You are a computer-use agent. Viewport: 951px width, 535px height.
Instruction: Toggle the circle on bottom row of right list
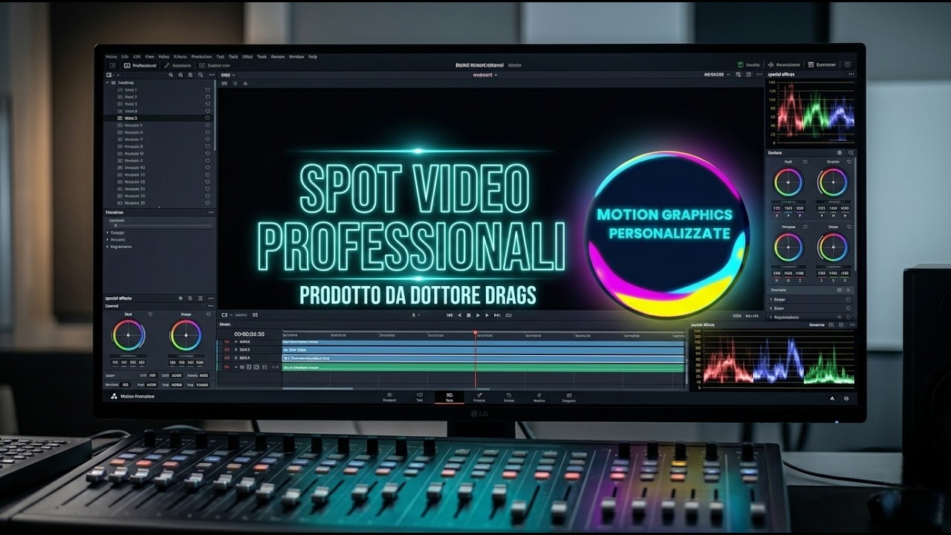848,317
